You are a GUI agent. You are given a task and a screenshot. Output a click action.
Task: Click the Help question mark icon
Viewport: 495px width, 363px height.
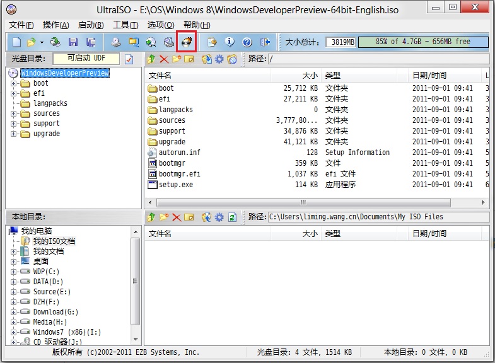(247, 42)
